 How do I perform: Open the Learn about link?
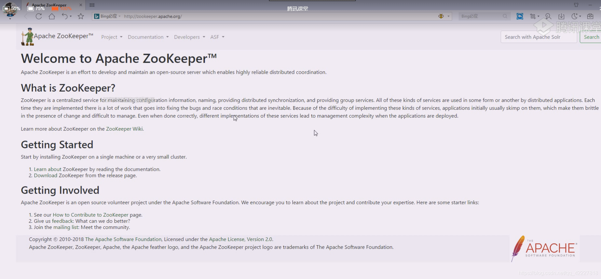point(48,169)
